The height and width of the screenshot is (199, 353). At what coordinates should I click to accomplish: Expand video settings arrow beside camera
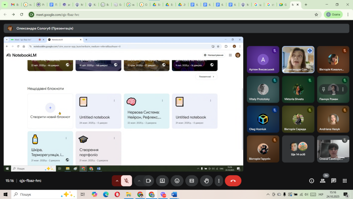(x=139, y=181)
